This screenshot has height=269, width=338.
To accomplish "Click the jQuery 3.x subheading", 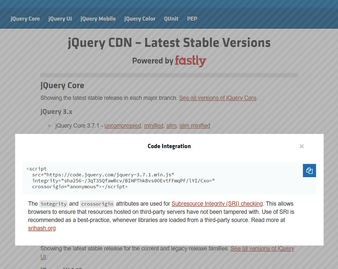I will pos(56,112).
